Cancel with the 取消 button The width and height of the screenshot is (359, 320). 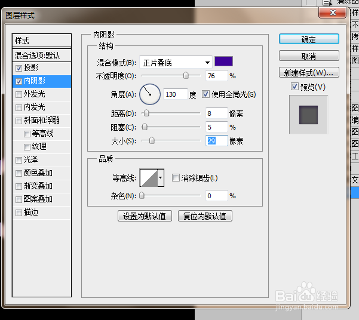click(309, 56)
